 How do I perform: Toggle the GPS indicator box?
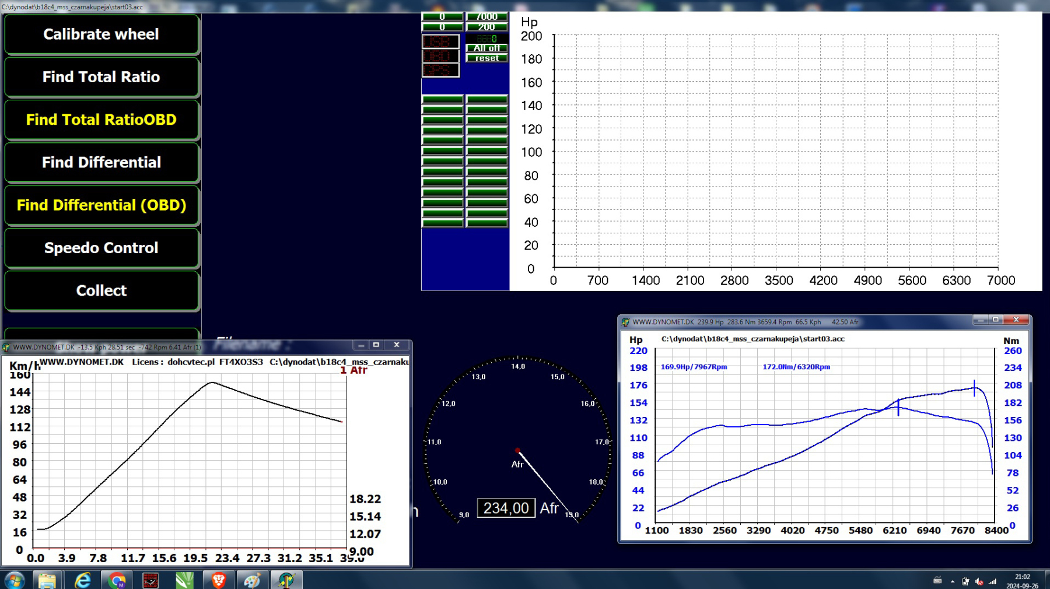[x=440, y=70]
